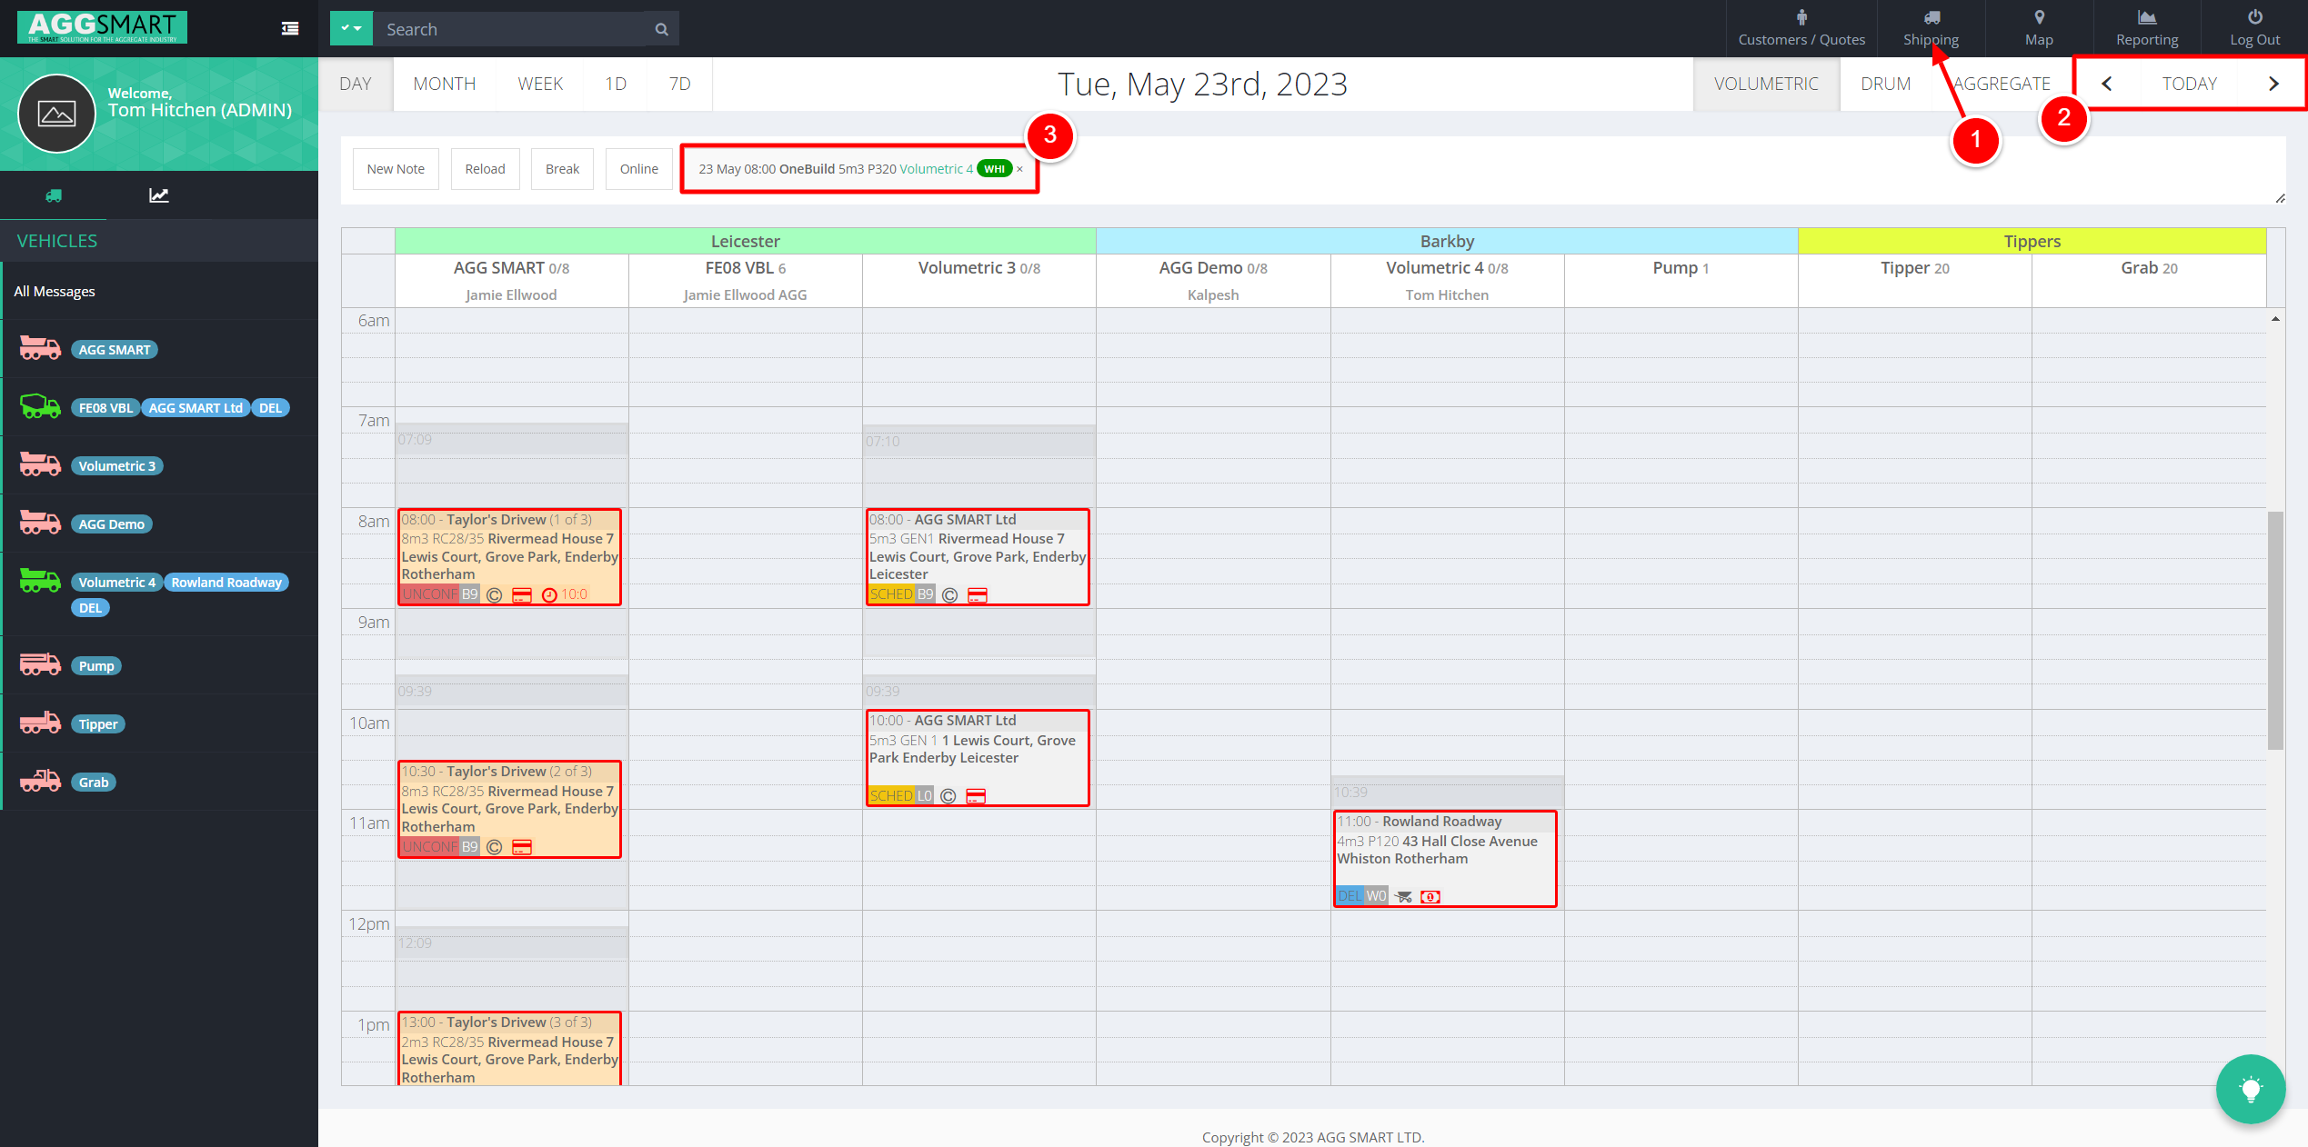This screenshot has width=2308, height=1147.
Task: Go to the next day chevron
Action: click(2273, 84)
